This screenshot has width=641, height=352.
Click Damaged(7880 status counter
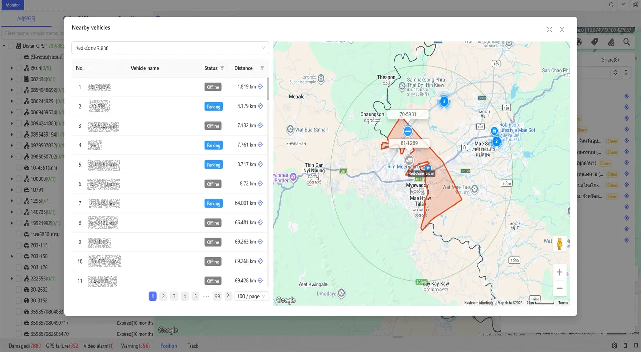click(x=25, y=346)
